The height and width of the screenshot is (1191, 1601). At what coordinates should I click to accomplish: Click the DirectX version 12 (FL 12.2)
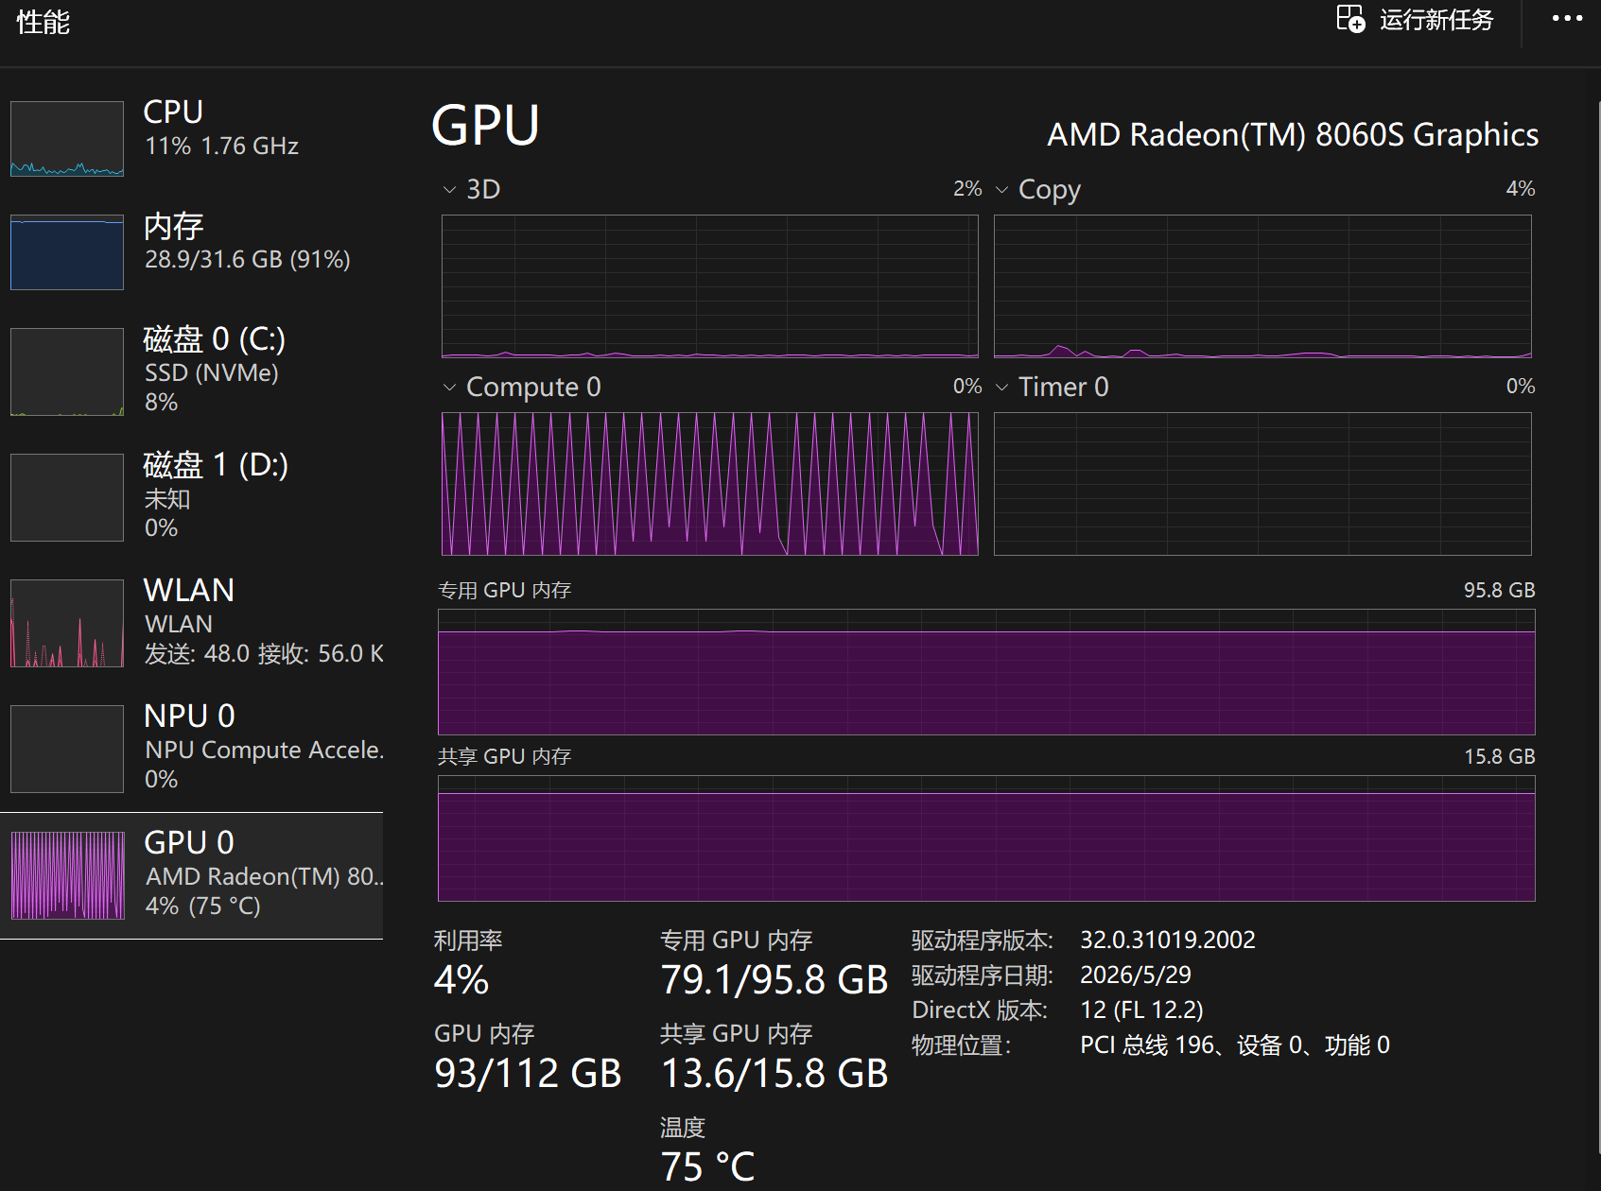click(x=1141, y=1010)
